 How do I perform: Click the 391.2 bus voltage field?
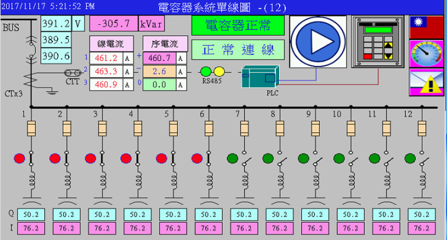coord(56,24)
